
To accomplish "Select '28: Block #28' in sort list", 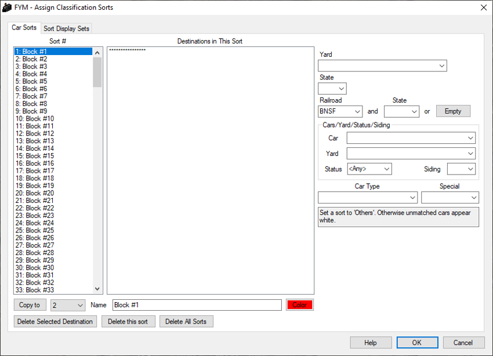I will [x=53, y=253].
